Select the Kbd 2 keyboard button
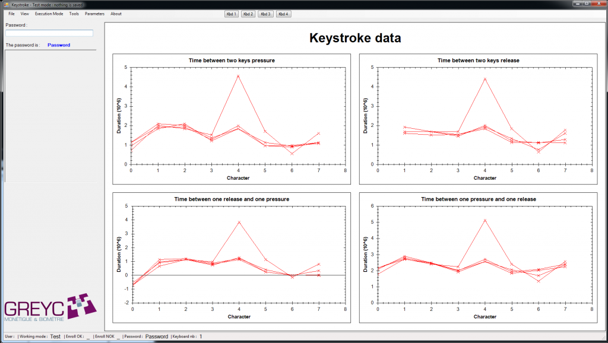This screenshot has height=343, width=608. click(249, 14)
